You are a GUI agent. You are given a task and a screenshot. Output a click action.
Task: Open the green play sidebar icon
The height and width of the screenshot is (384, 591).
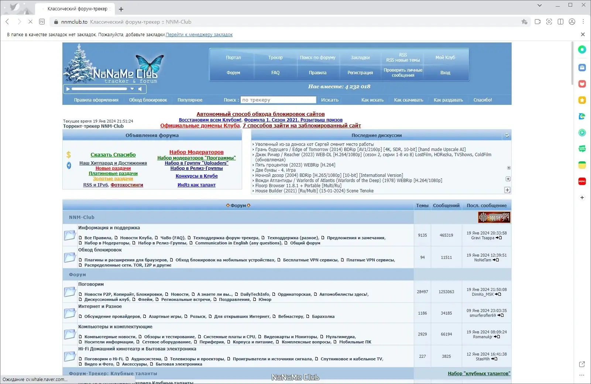click(582, 133)
